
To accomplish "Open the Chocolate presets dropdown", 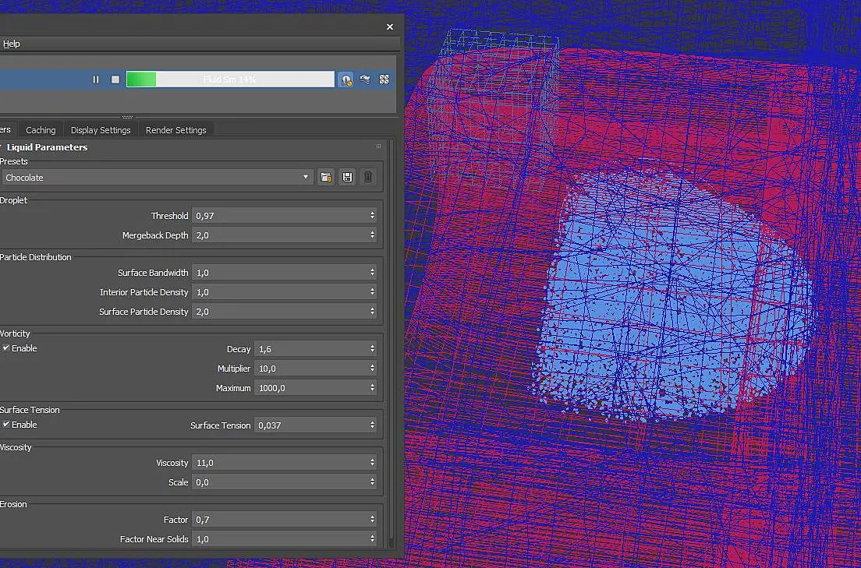I will click(x=157, y=178).
